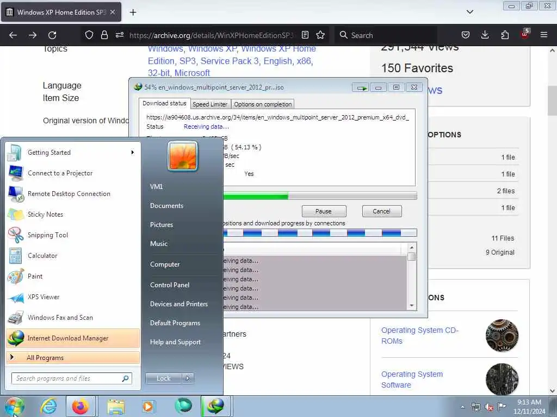This screenshot has width=557, height=417.
Task: Open Pictures from Start menu
Action: (162, 225)
